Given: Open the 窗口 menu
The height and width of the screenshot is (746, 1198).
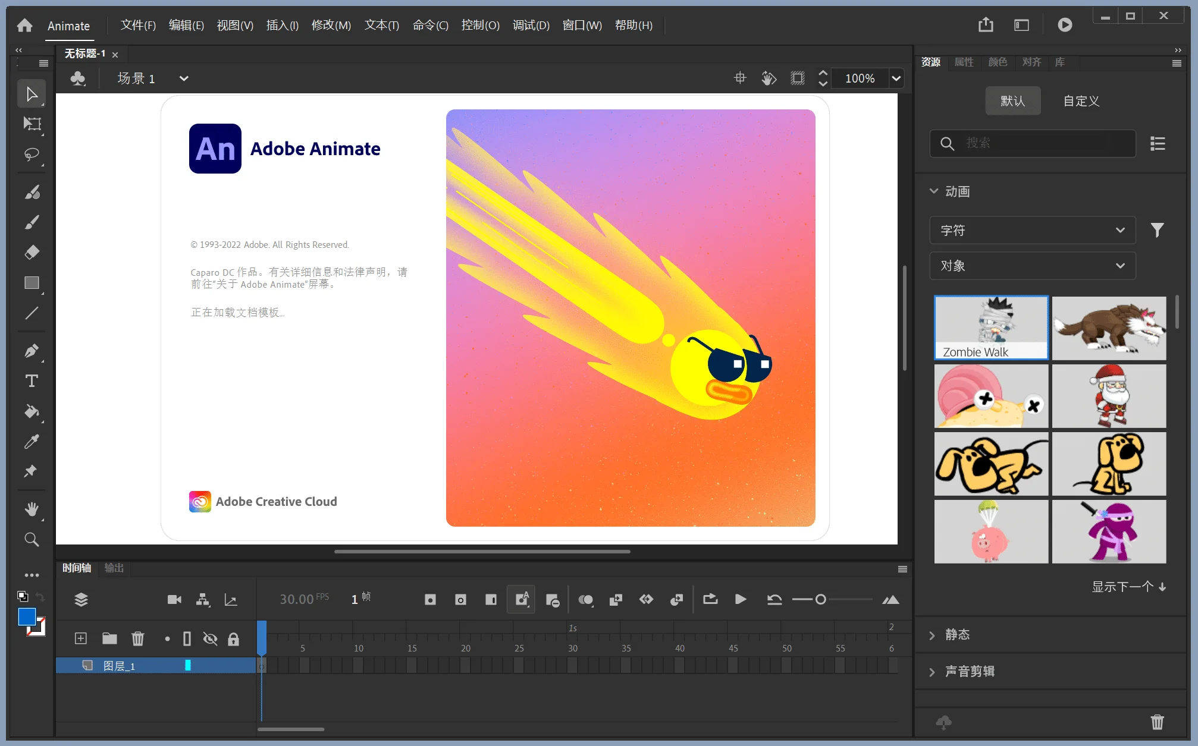Looking at the screenshot, I should pyautogui.click(x=581, y=25).
